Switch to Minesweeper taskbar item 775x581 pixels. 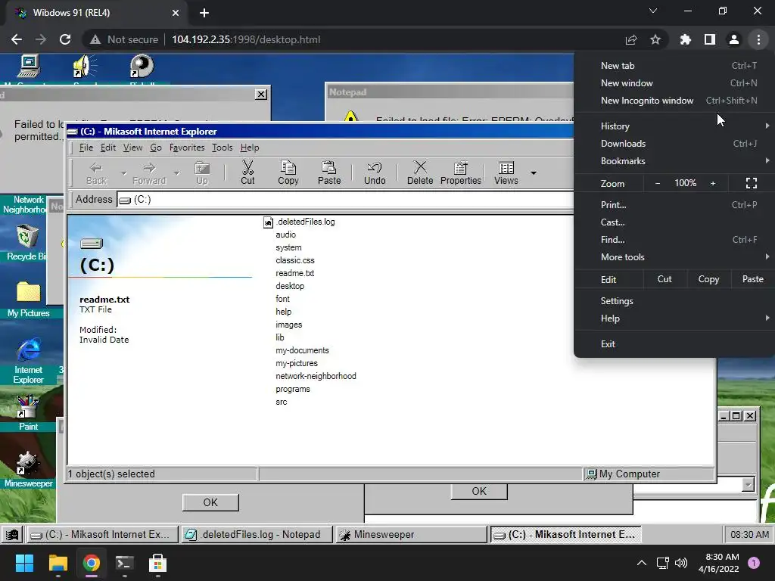[x=411, y=535]
